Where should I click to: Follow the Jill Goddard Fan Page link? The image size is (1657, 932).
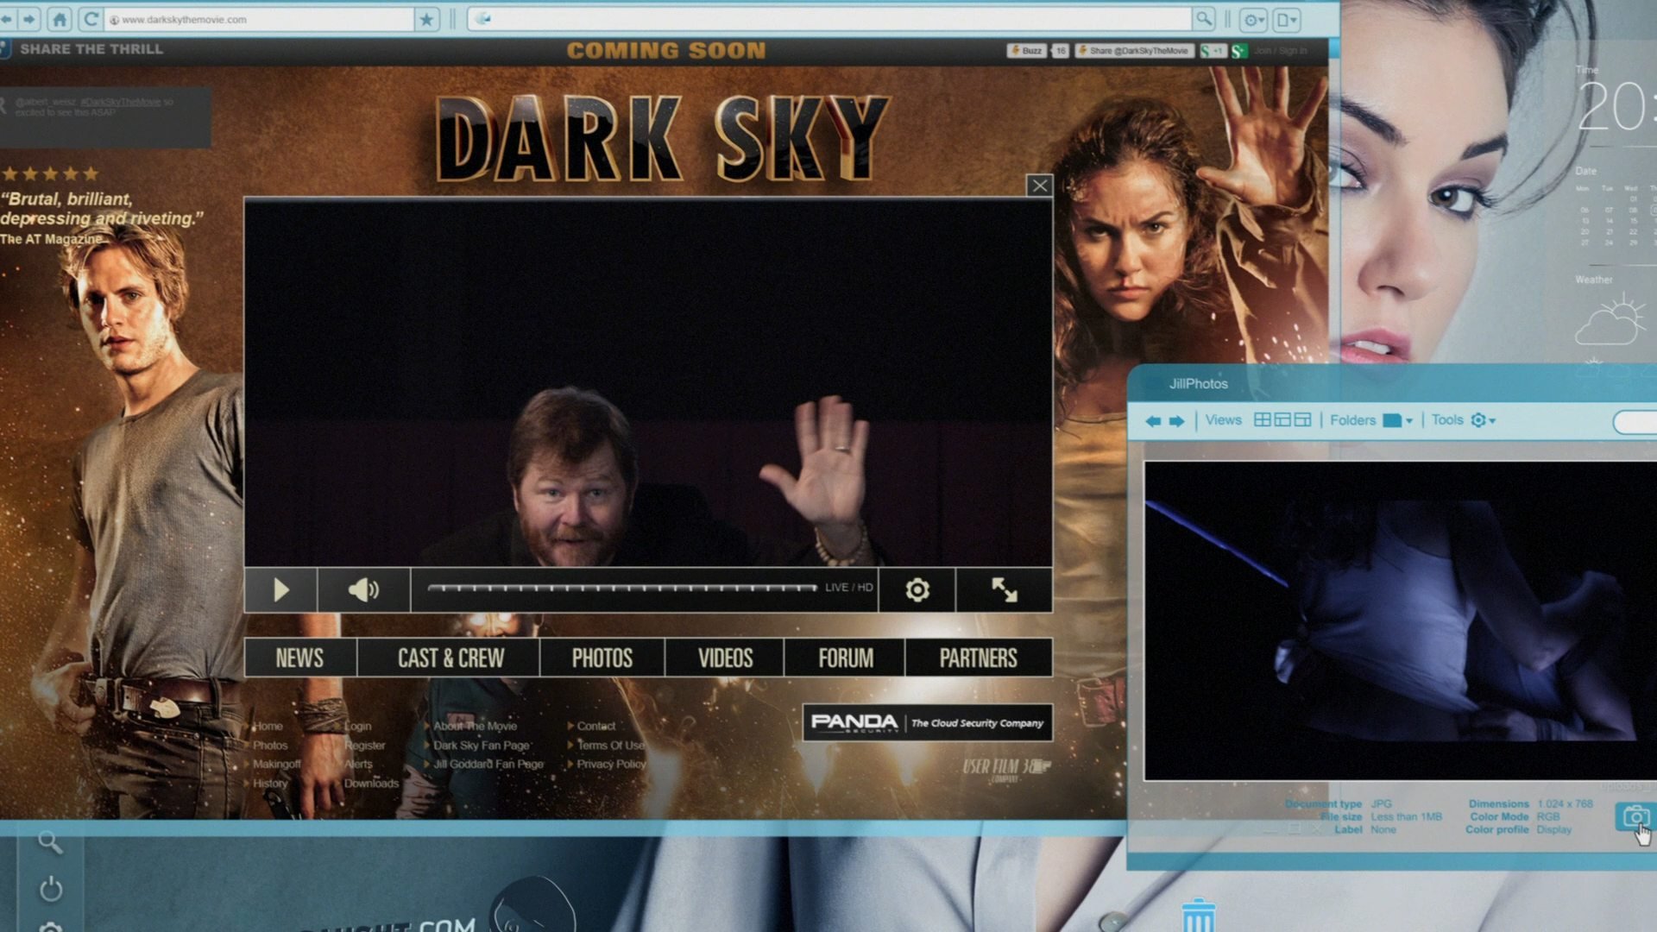pos(488,765)
